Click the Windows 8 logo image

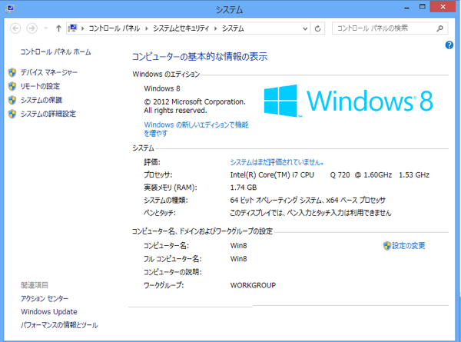pos(348,101)
